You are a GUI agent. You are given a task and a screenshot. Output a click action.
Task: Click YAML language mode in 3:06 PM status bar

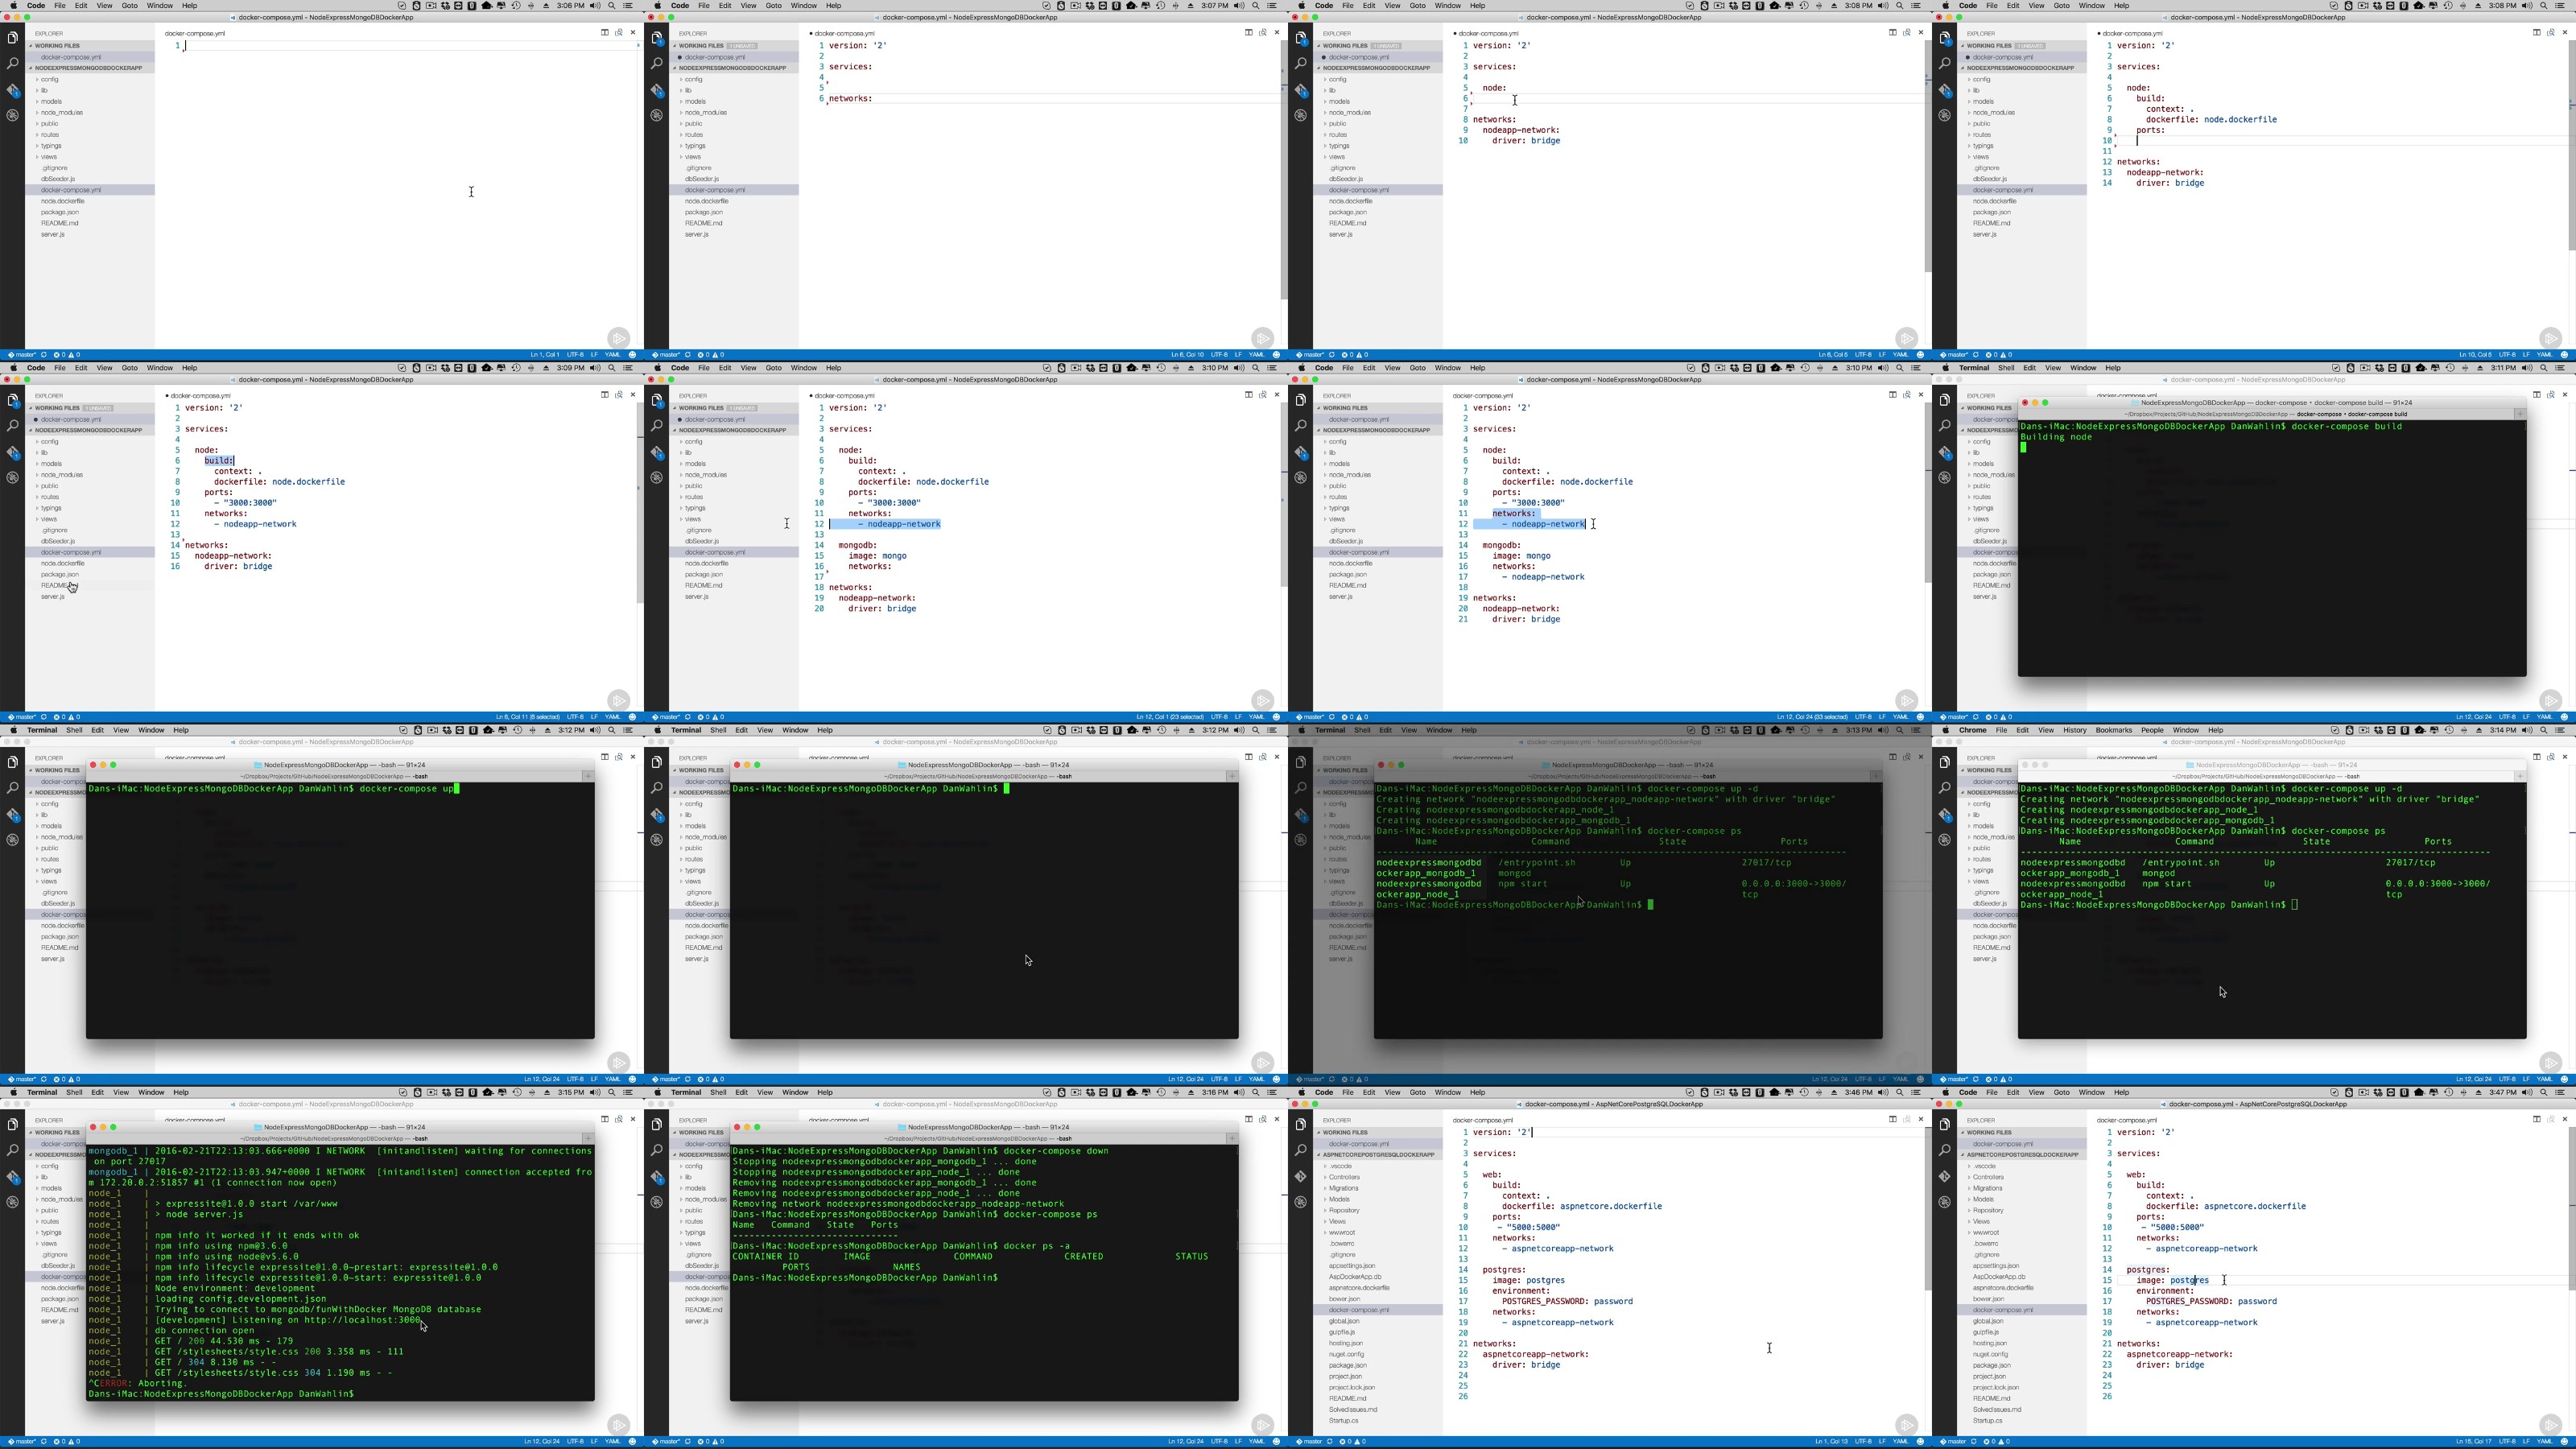613,355
